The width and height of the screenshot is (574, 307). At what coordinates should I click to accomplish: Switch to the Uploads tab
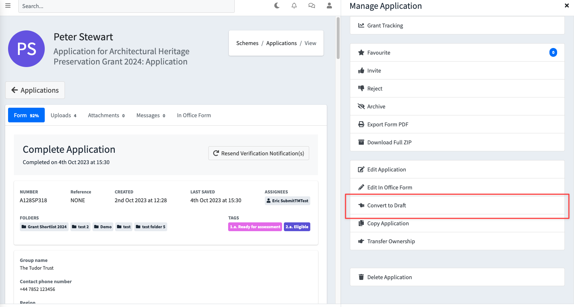click(x=63, y=115)
